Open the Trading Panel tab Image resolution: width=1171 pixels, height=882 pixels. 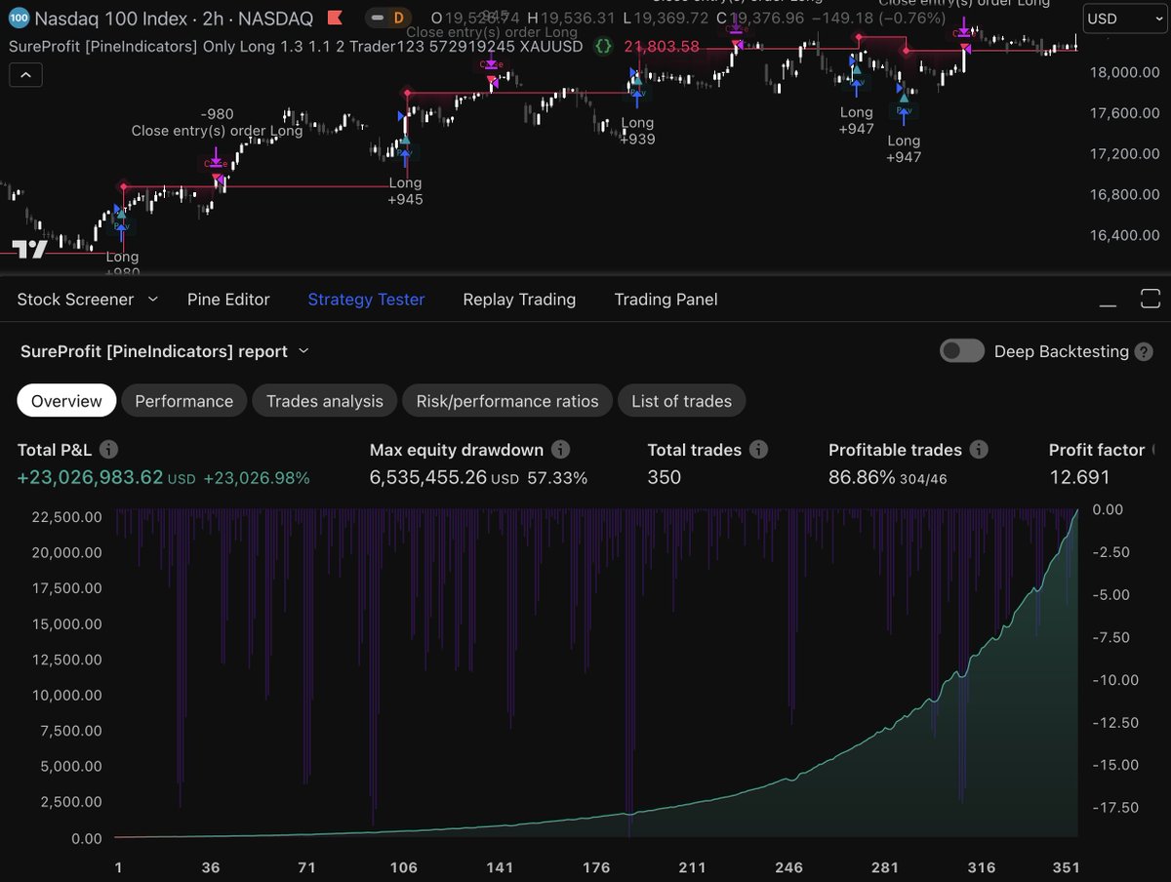[666, 300]
